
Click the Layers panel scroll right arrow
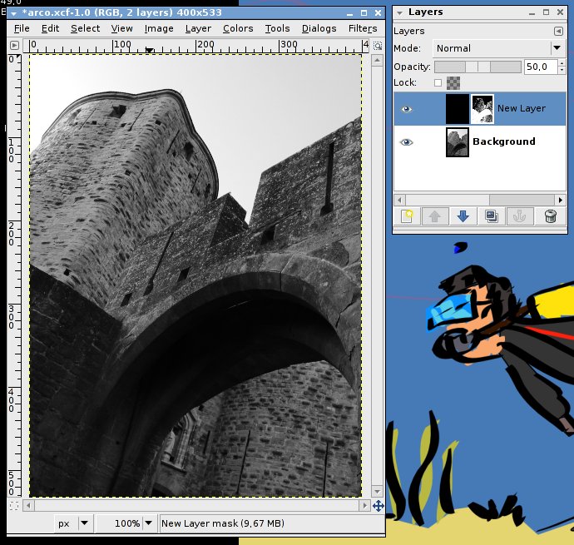(561, 200)
